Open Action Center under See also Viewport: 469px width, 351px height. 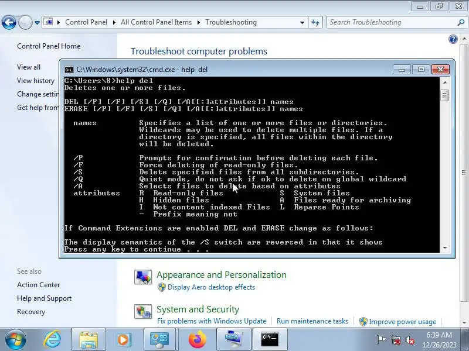point(38,285)
